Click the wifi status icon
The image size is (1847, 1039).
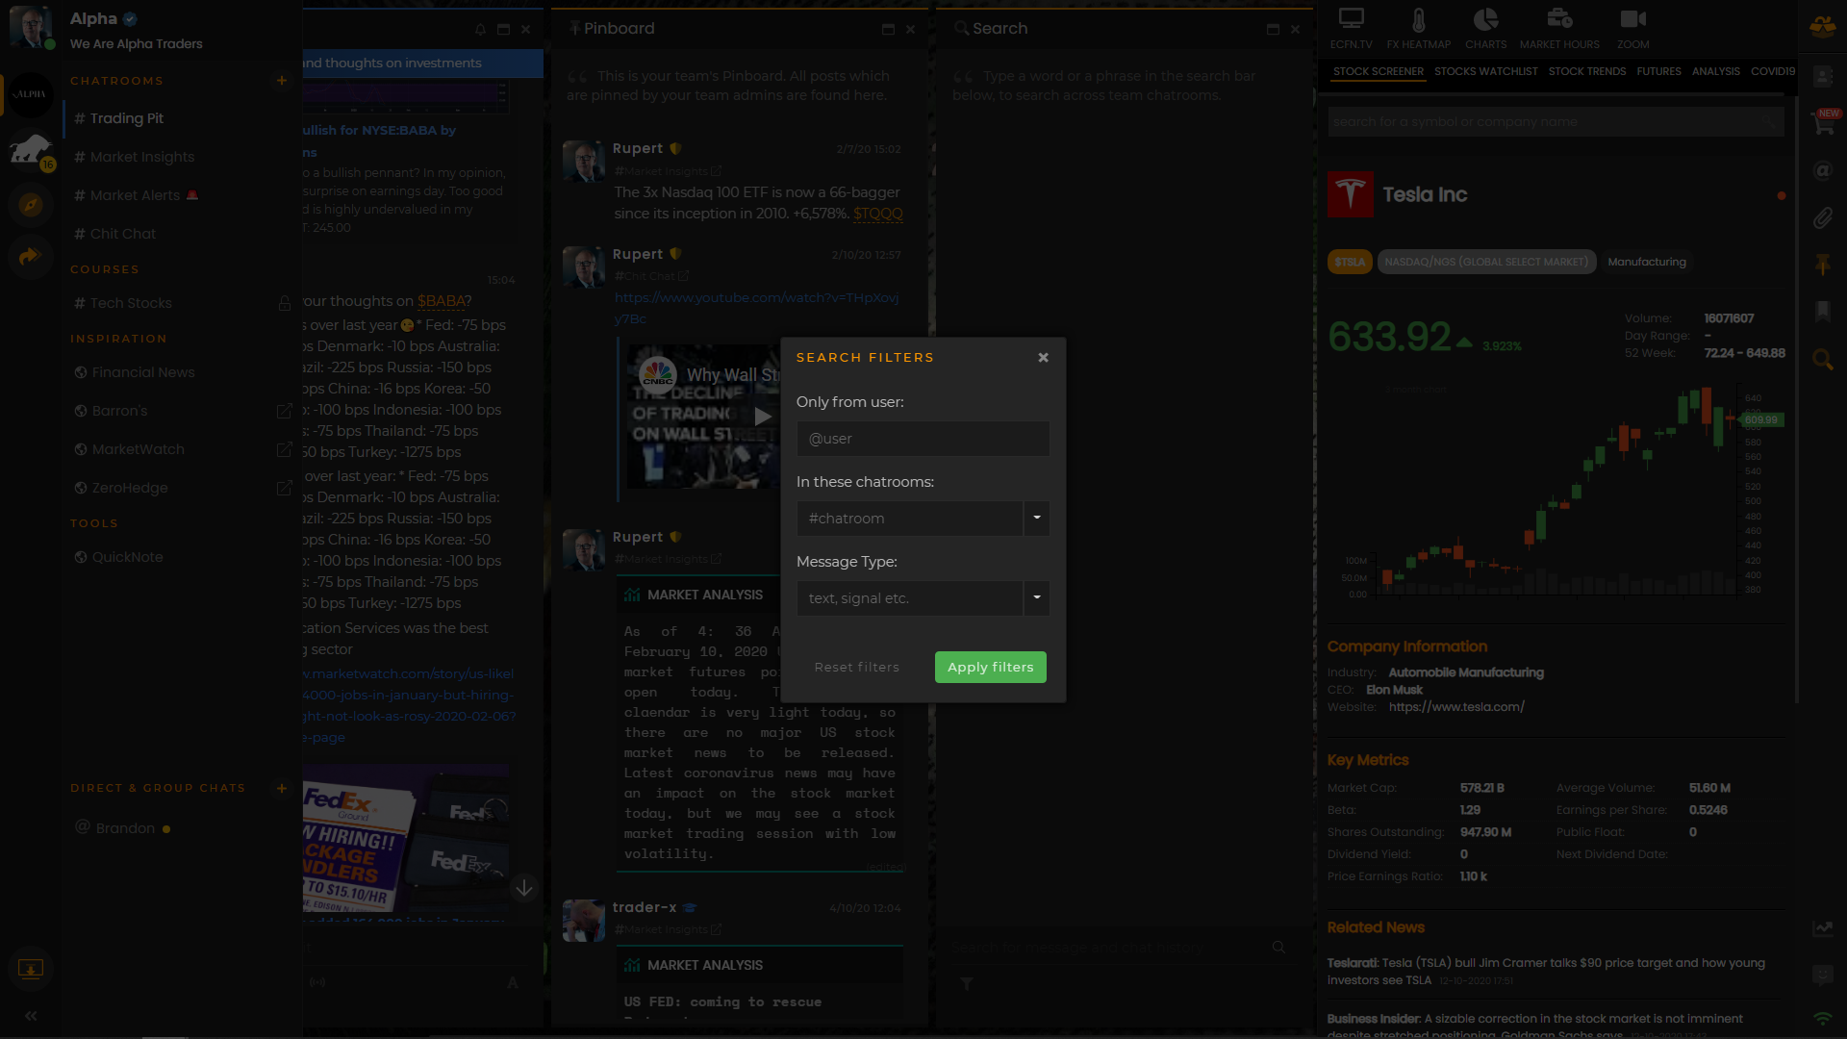pyautogui.click(x=1822, y=1018)
